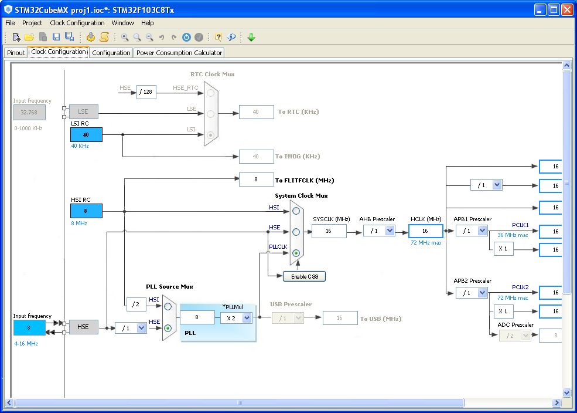This screenshot has width=577, height=413.
Task: Open the AHB Prescaler dropdown
Action: click(x=390, y=231)
